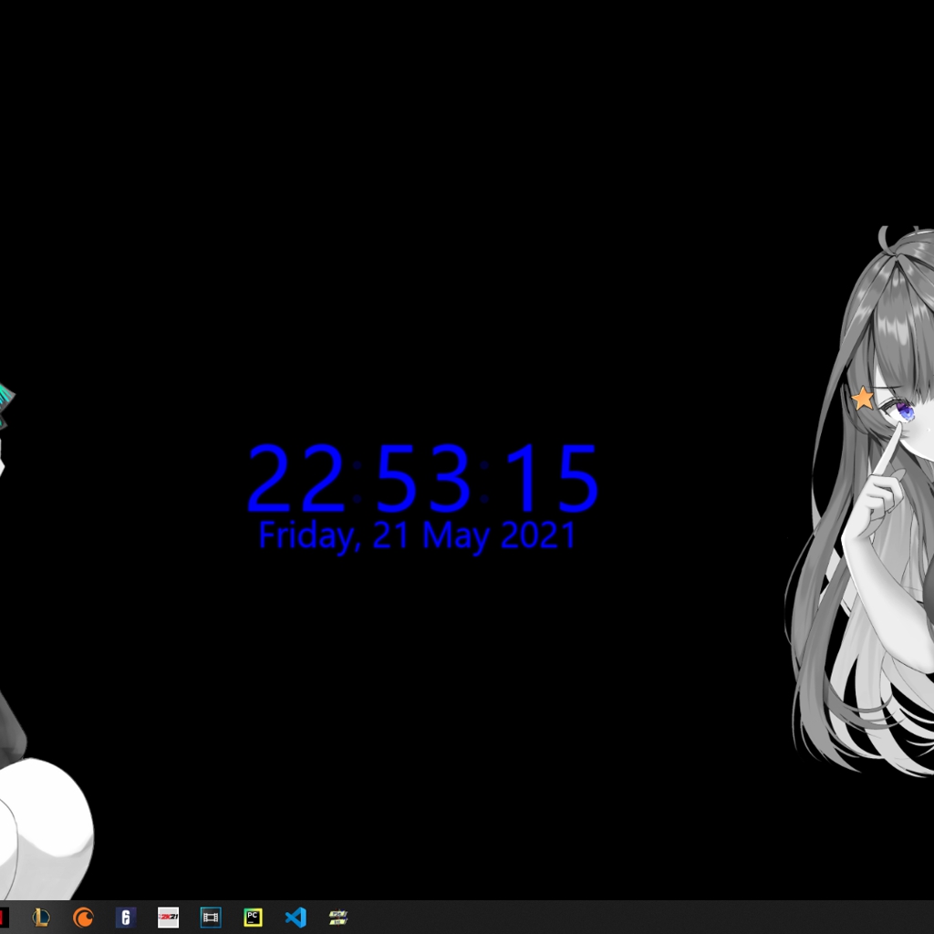The height and width of the screenshot is (934, 934).
Task: Open League of Legends from the taskbar
Action: tap(40, 917)
